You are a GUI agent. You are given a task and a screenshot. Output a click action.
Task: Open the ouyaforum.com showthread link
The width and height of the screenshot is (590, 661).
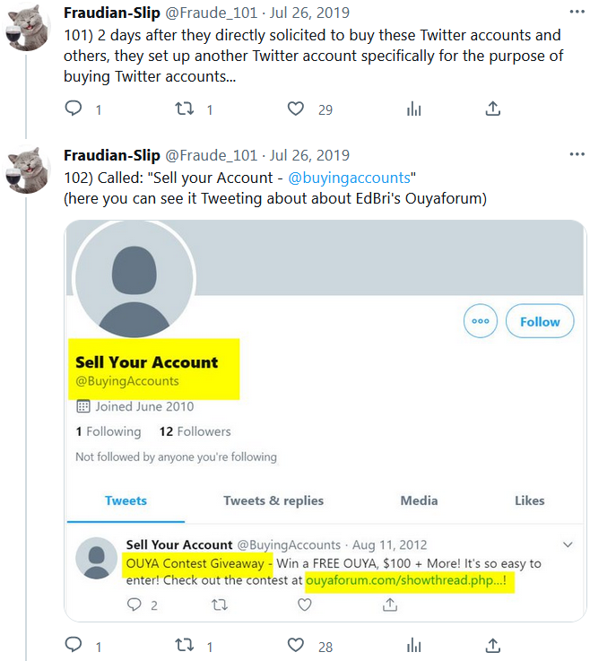coord(411,581)
